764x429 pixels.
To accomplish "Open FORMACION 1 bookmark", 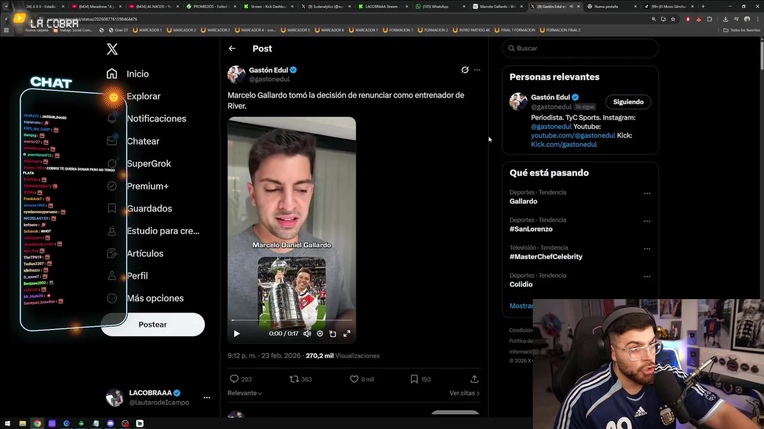I will point(398,30).
